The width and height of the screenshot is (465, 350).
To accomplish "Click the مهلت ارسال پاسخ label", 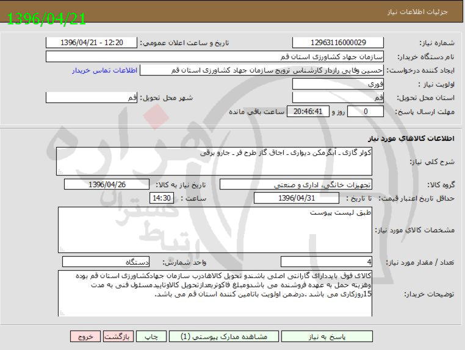I will (425, 112).
